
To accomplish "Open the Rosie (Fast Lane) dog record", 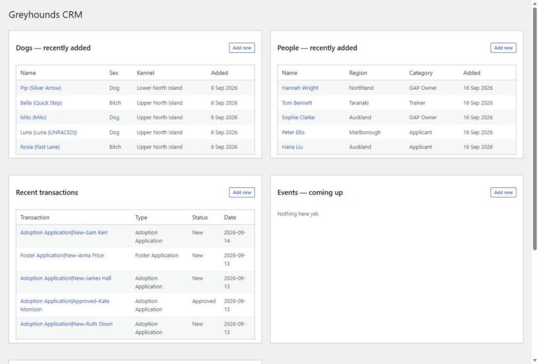I will click(40, 147).
